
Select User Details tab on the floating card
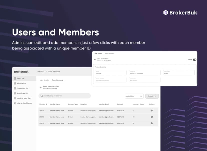98,53
